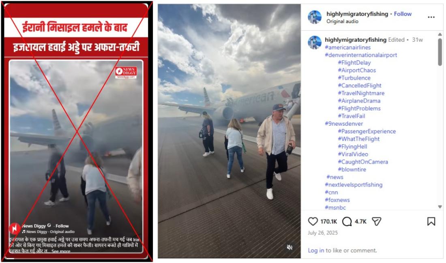Click the caption scrollbar down arrow
446x263 pixels.
tap(440, 207)
